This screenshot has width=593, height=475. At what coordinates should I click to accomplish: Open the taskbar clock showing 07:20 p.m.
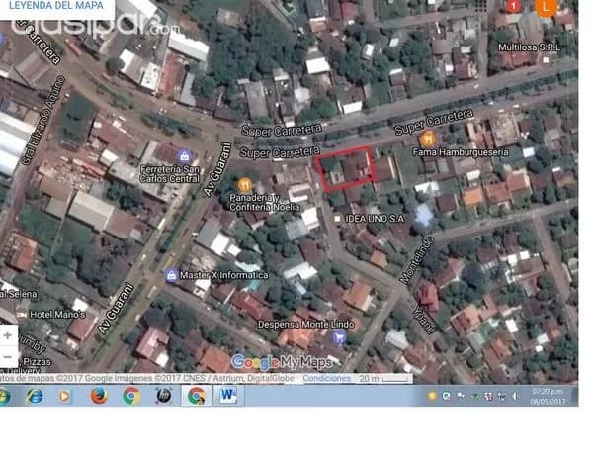tap(548, 396)
